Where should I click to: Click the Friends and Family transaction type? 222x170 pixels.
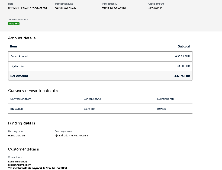[65, 8]
